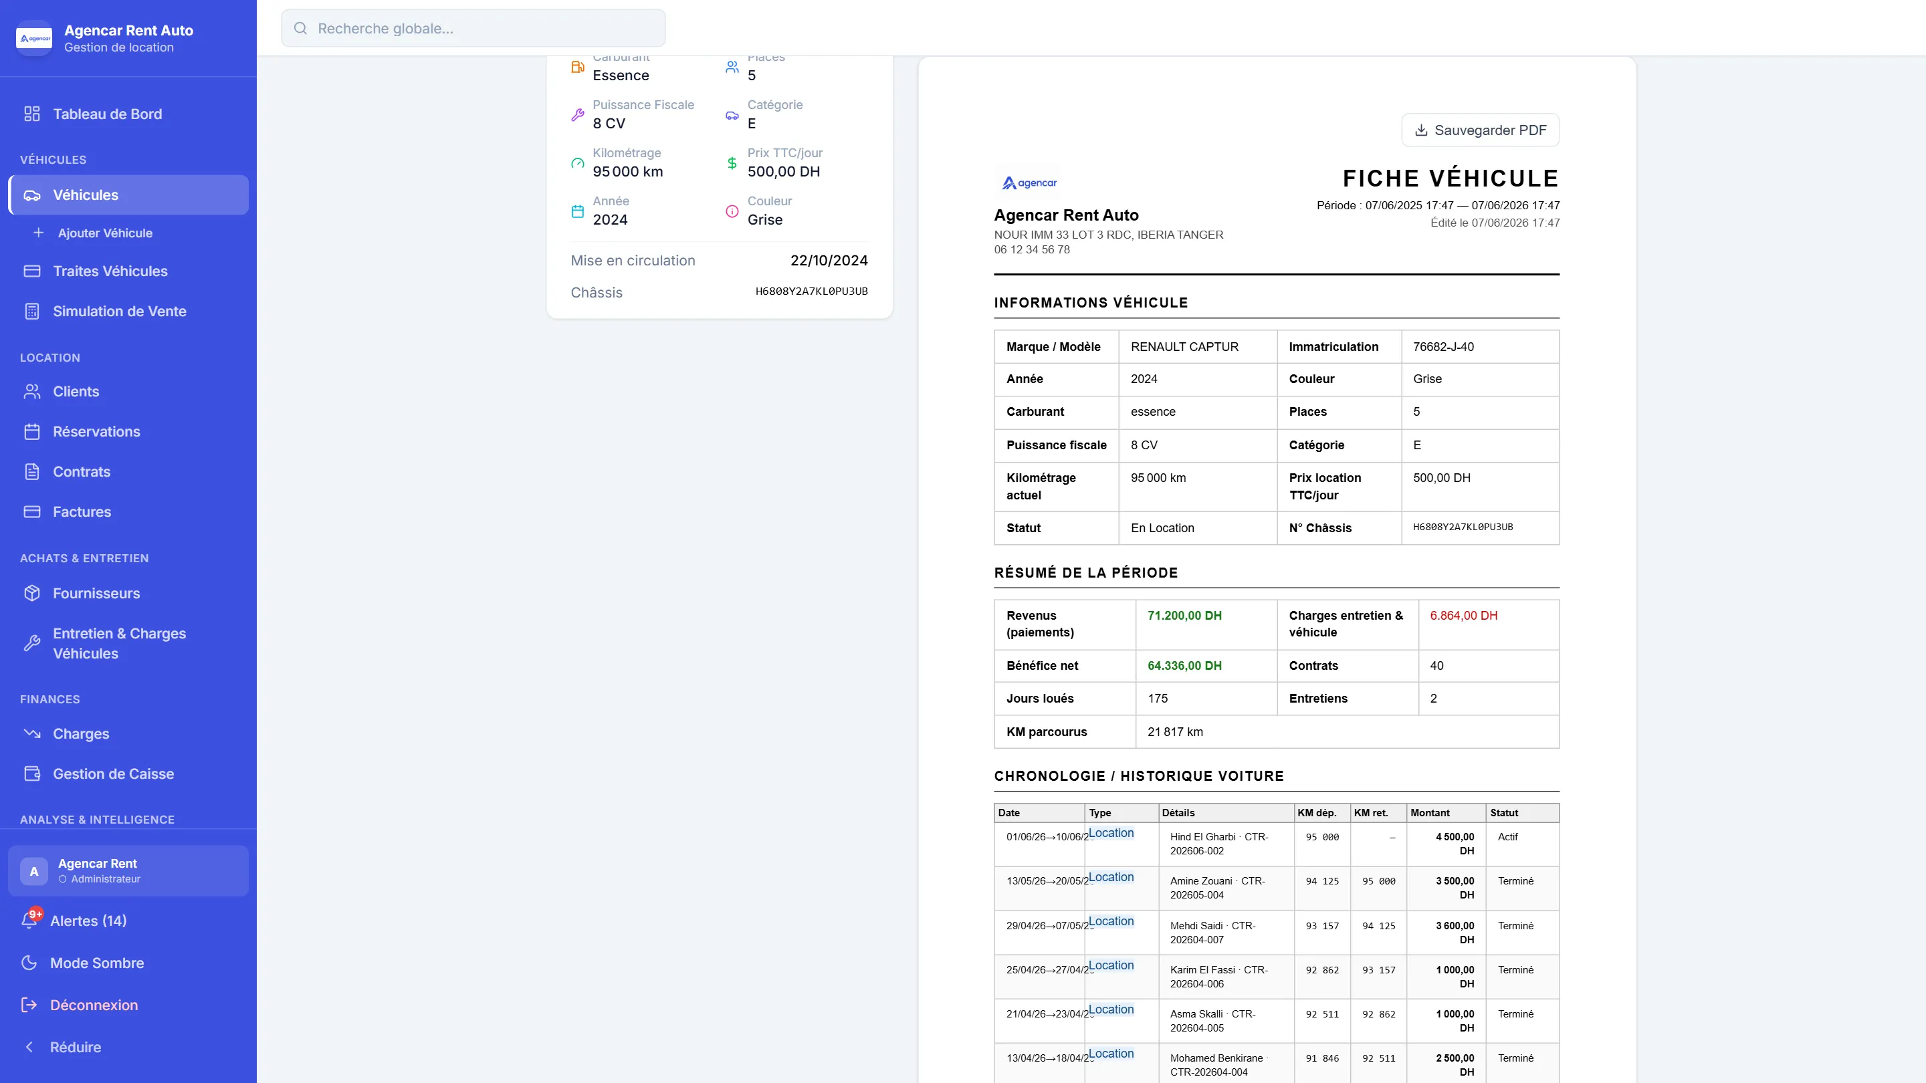Click the trending-down icon beside Charges
The image size is (1926, 1083).
(31, 734)
